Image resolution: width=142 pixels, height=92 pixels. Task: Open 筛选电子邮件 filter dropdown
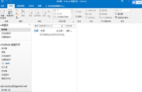[x=122, y=18]
